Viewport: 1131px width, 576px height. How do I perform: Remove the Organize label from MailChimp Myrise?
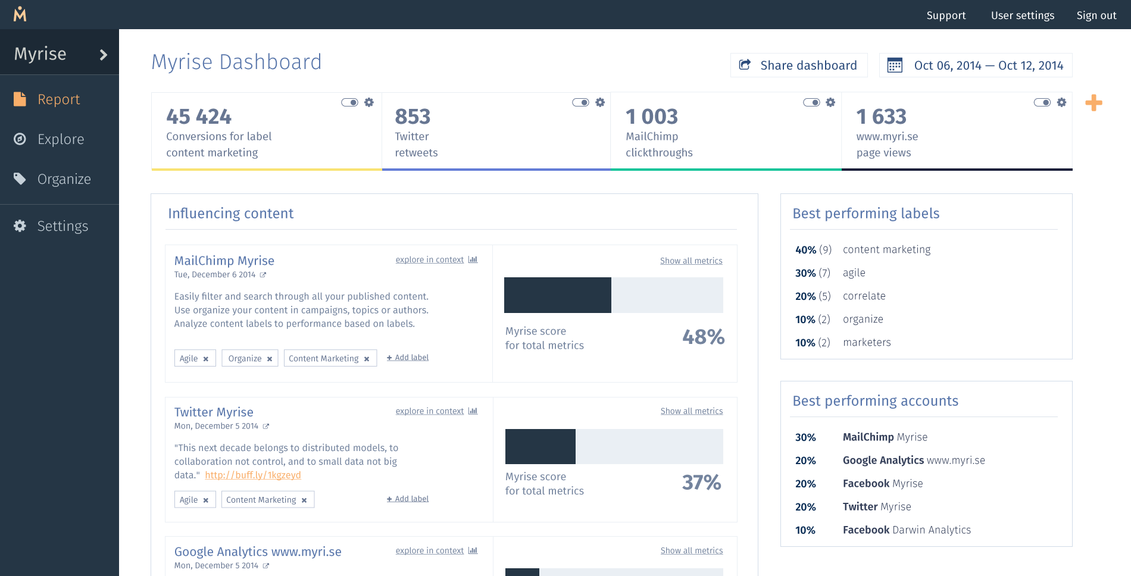(x=270, y=359)
